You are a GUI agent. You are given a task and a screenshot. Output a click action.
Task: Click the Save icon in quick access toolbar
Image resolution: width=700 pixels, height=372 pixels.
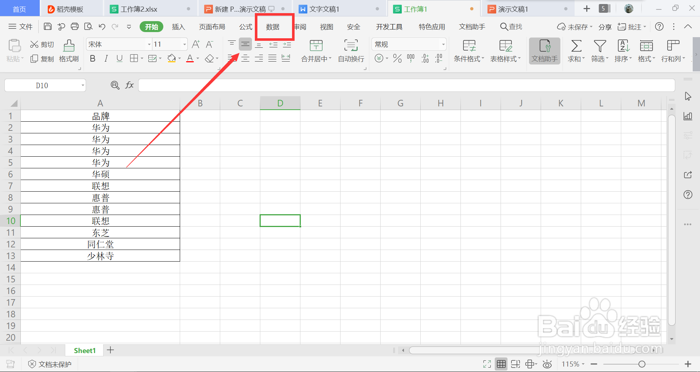point(47,27)
